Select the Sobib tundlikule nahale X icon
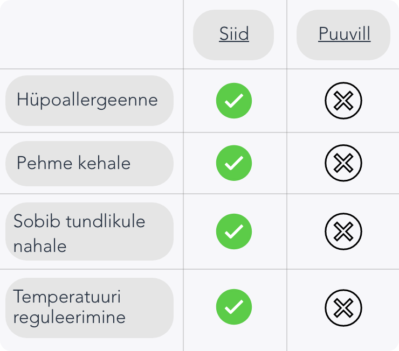 (x=343, y=231)
